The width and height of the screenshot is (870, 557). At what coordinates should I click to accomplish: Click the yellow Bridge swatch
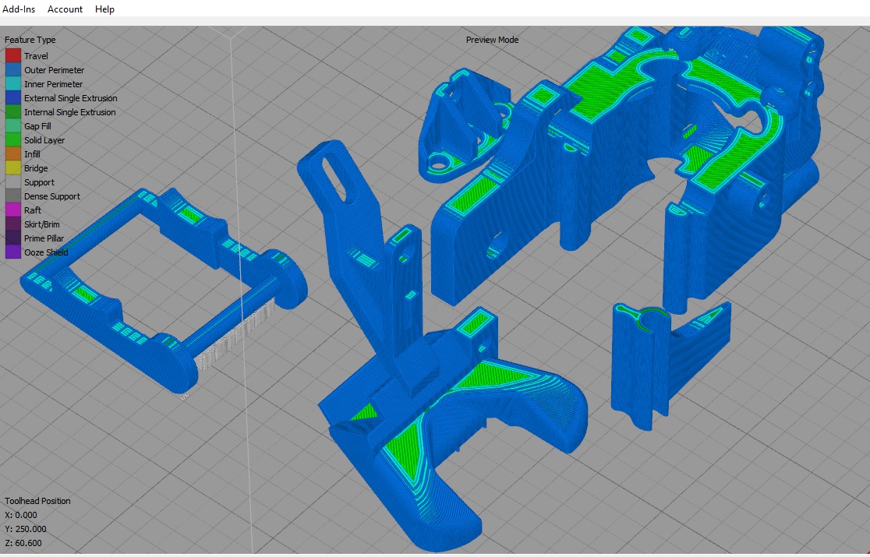[x=13, y=168]
